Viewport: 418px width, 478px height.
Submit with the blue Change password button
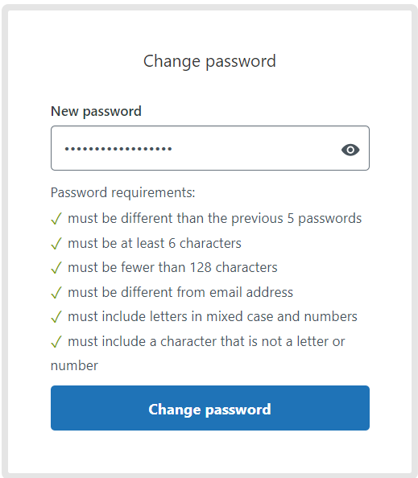[210, 408]
